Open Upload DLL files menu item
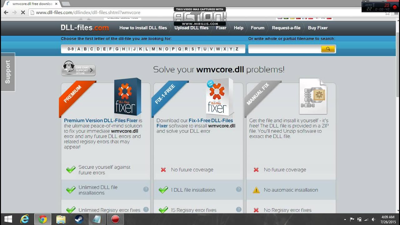400x225 pixels. pos(191,28)
